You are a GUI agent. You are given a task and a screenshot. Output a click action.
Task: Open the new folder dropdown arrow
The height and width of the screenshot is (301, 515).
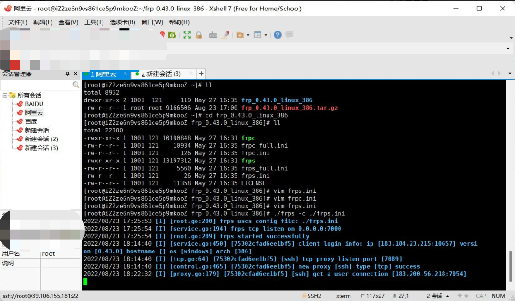click(x=248, y=35)
